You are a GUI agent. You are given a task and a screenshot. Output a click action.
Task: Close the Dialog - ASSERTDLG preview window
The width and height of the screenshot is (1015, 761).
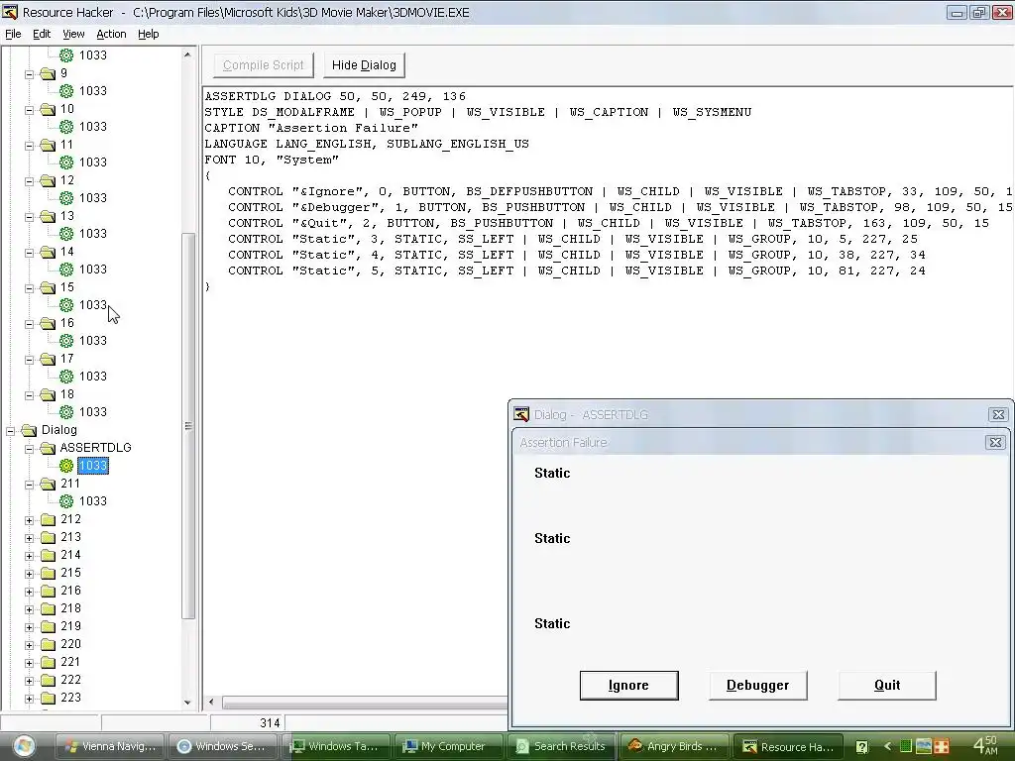(x=998, y=415)
